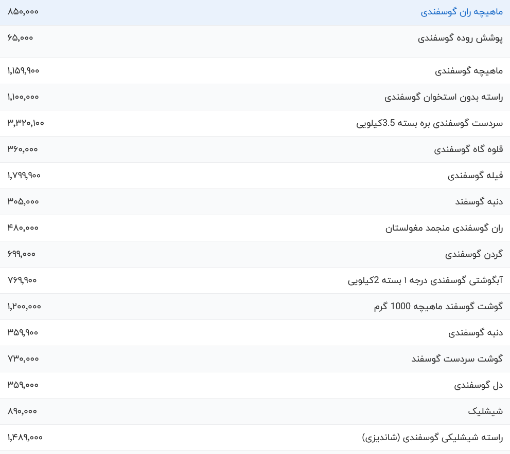Open the دل گوسفندی product

pos(478,385)
